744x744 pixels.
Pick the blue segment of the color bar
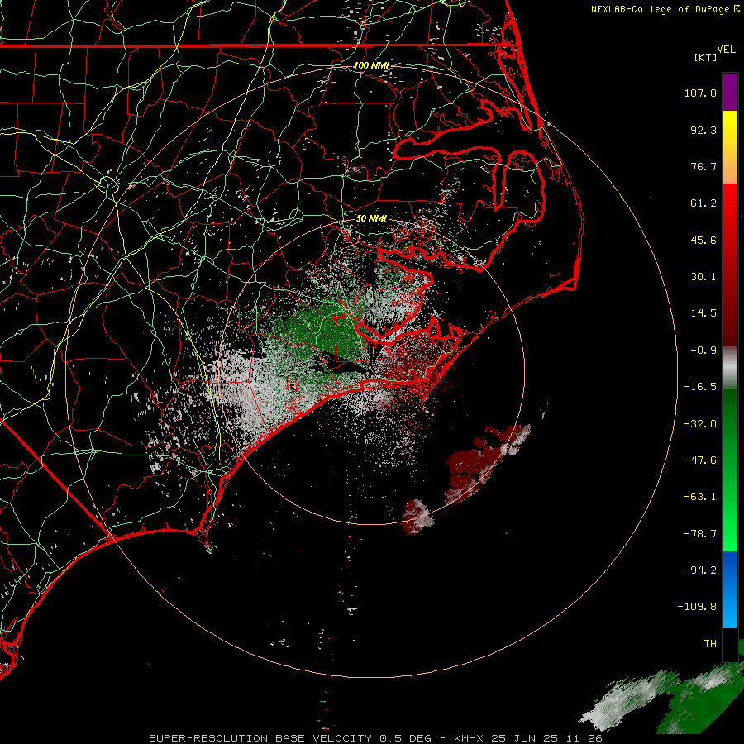(730, 589)
